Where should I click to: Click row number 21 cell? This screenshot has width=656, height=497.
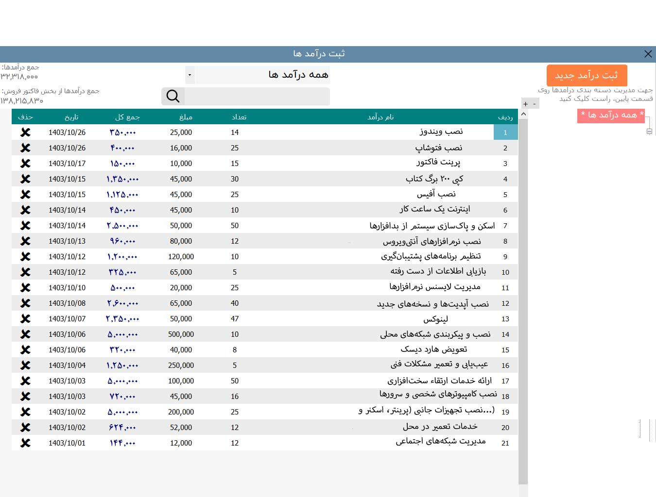pos(505,443)
